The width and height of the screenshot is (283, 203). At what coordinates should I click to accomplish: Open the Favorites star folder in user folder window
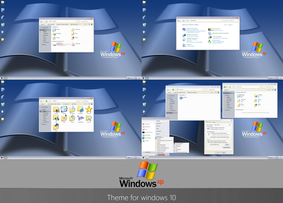(88, 109)
